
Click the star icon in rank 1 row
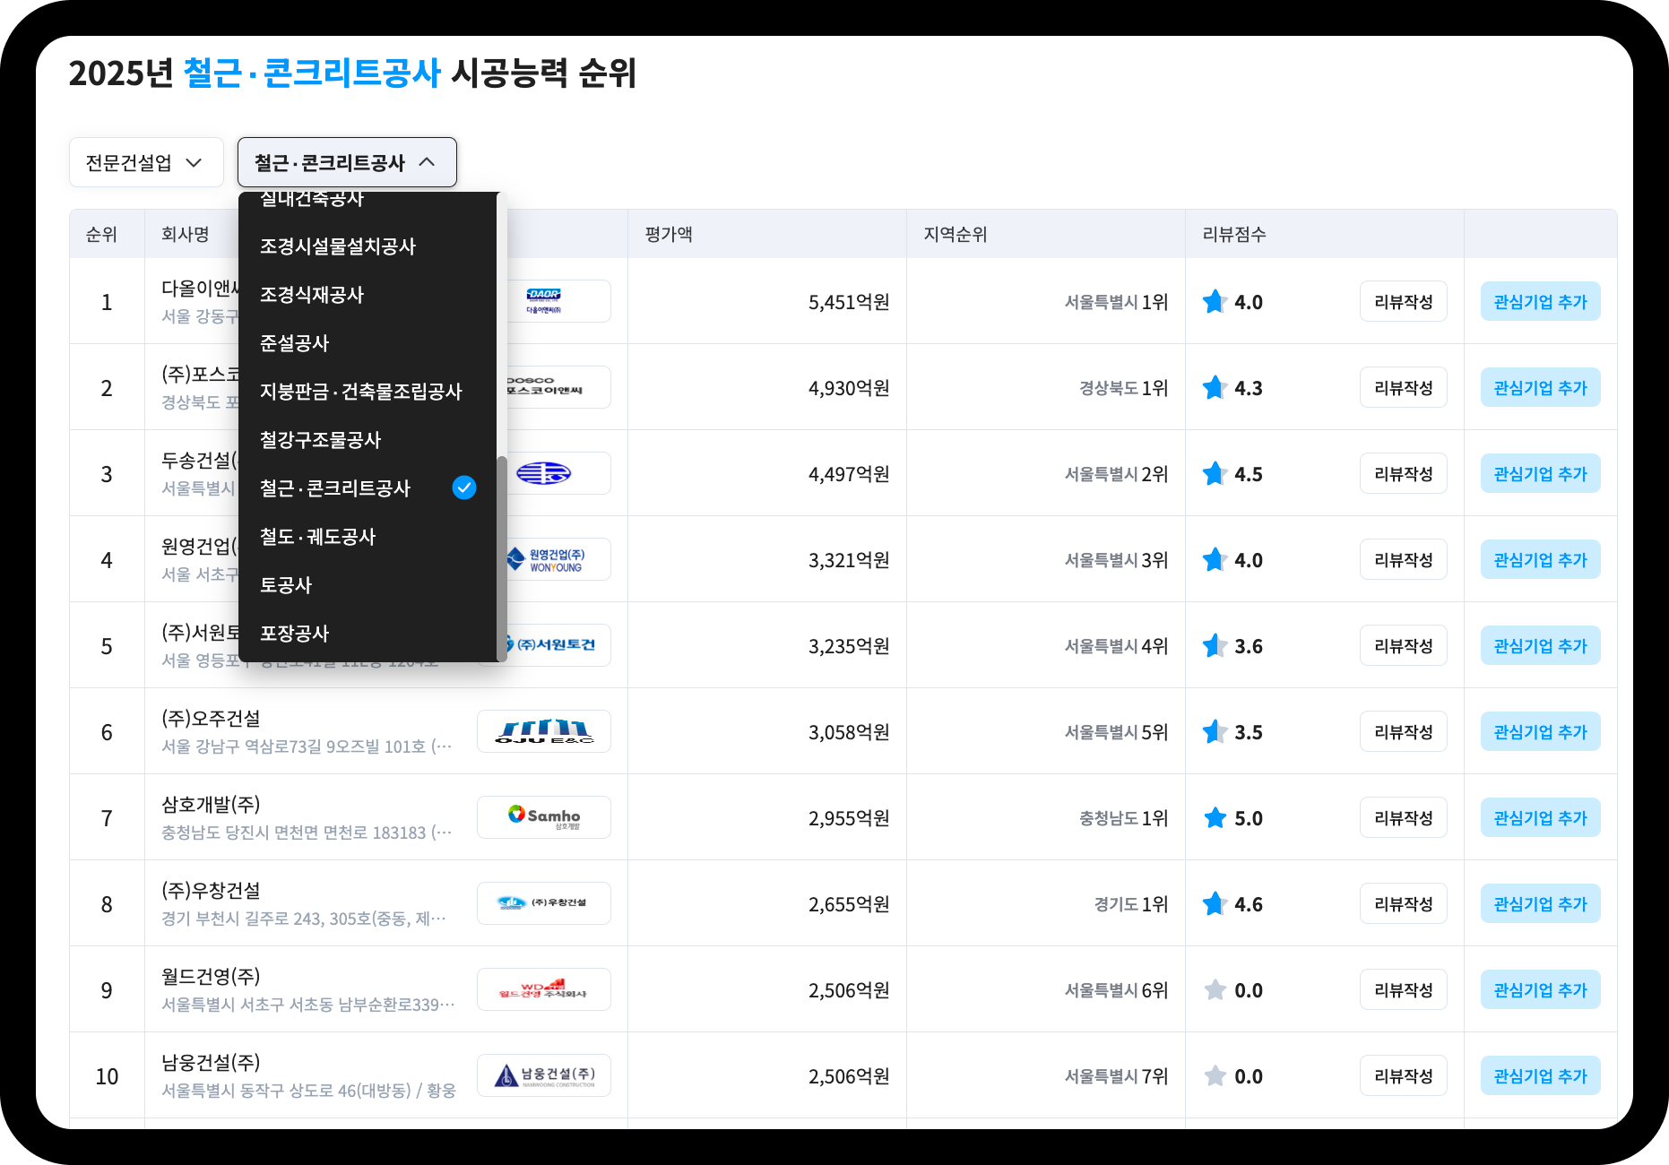(1215, 301)
